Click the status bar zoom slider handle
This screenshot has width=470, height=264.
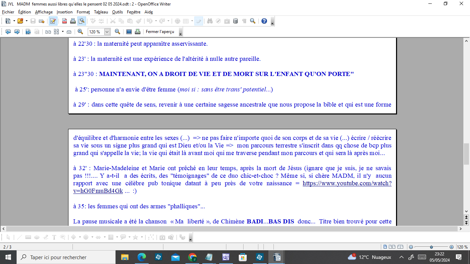pyautogui.click(x=431, y=247)
